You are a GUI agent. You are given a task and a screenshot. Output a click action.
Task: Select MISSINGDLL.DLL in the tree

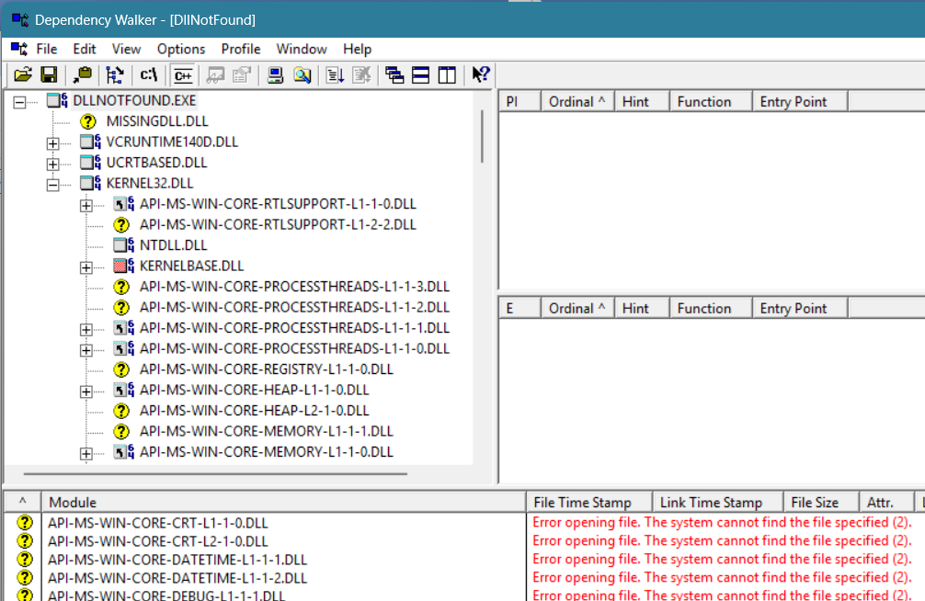coord(157,121)
